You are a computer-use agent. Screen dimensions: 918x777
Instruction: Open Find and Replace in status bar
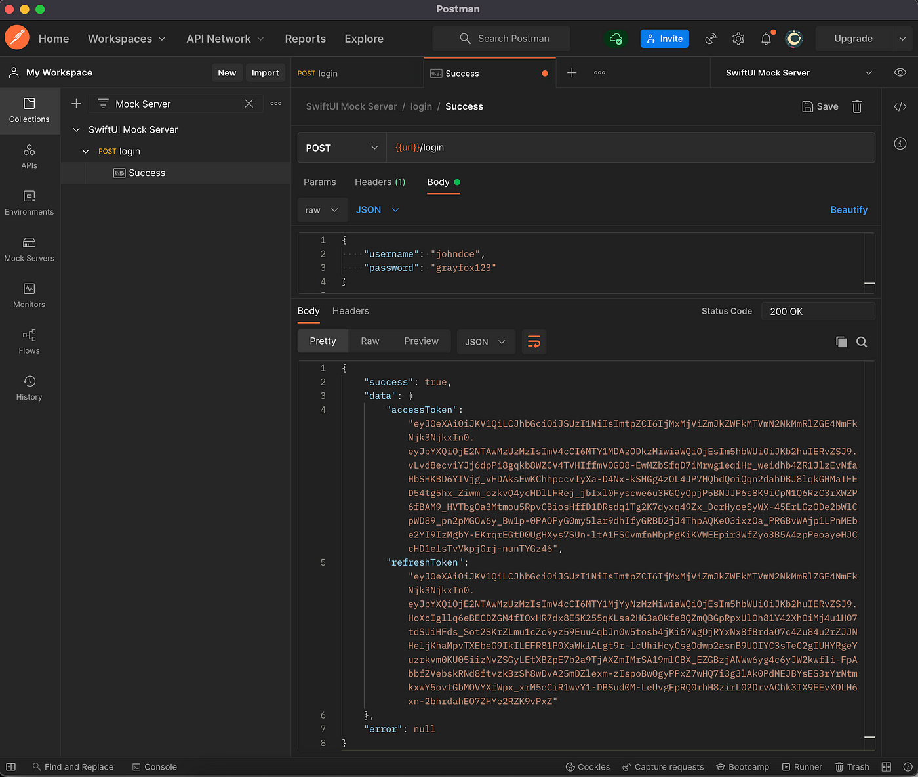[73, 766]
